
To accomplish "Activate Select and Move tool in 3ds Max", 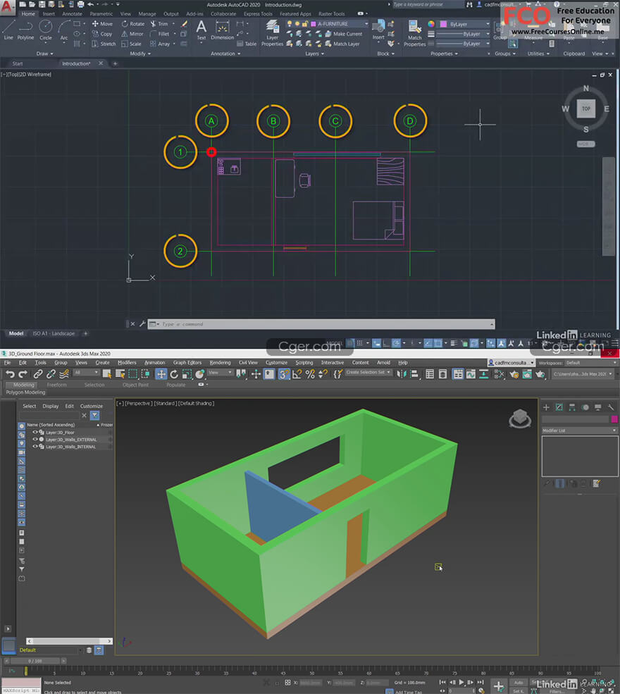I will click(x=161, y=374).
